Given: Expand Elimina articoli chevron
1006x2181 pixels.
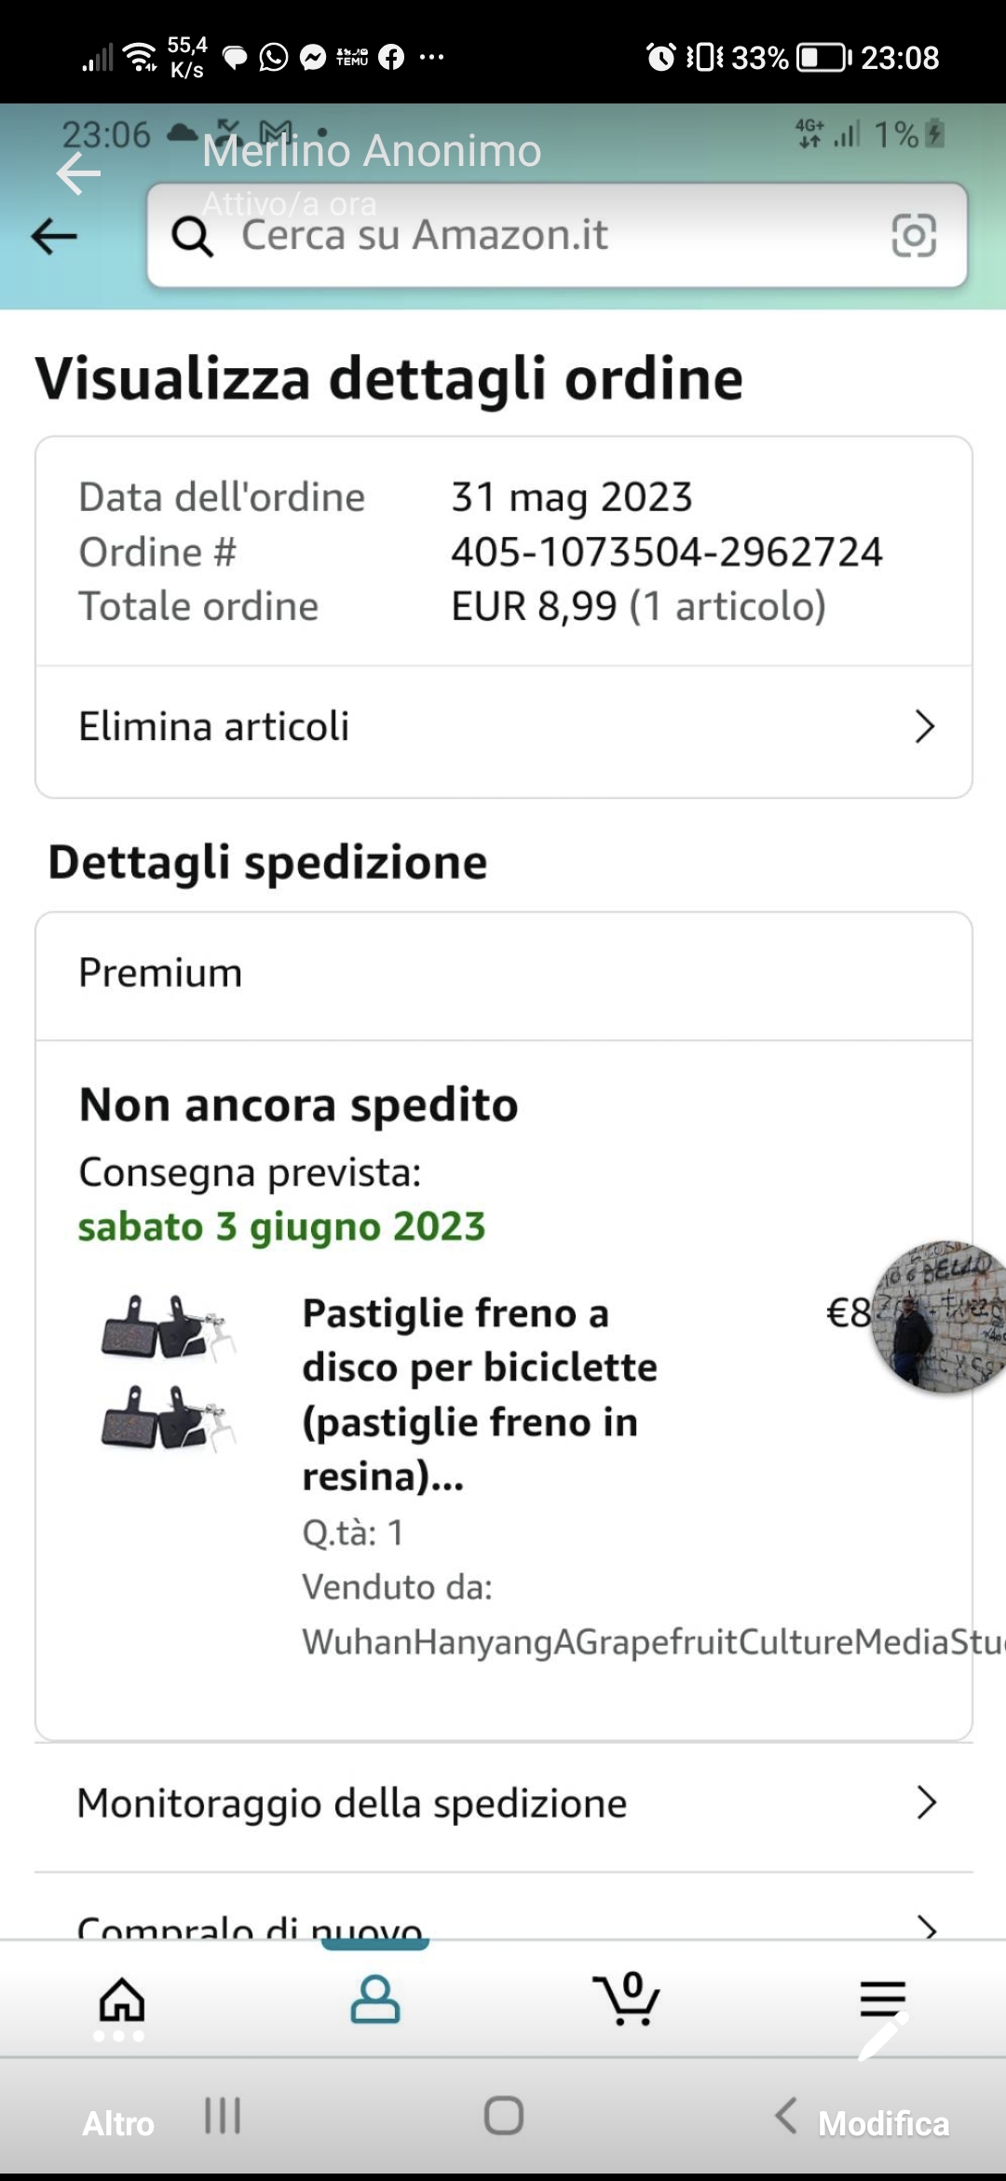Looking at the screenshot, I should coord(924,727).
